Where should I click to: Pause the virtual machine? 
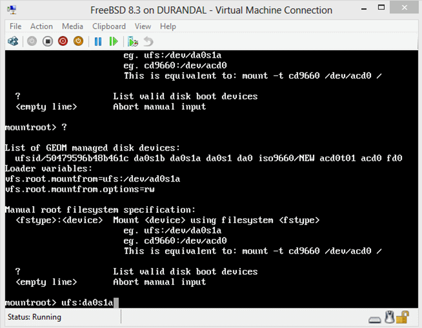[x=98, y=41]
